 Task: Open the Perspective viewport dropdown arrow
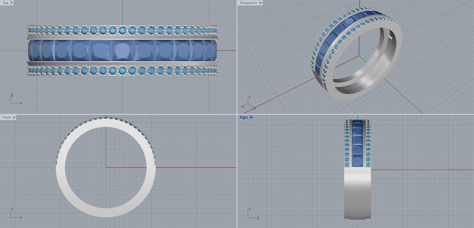pos(261,3)
